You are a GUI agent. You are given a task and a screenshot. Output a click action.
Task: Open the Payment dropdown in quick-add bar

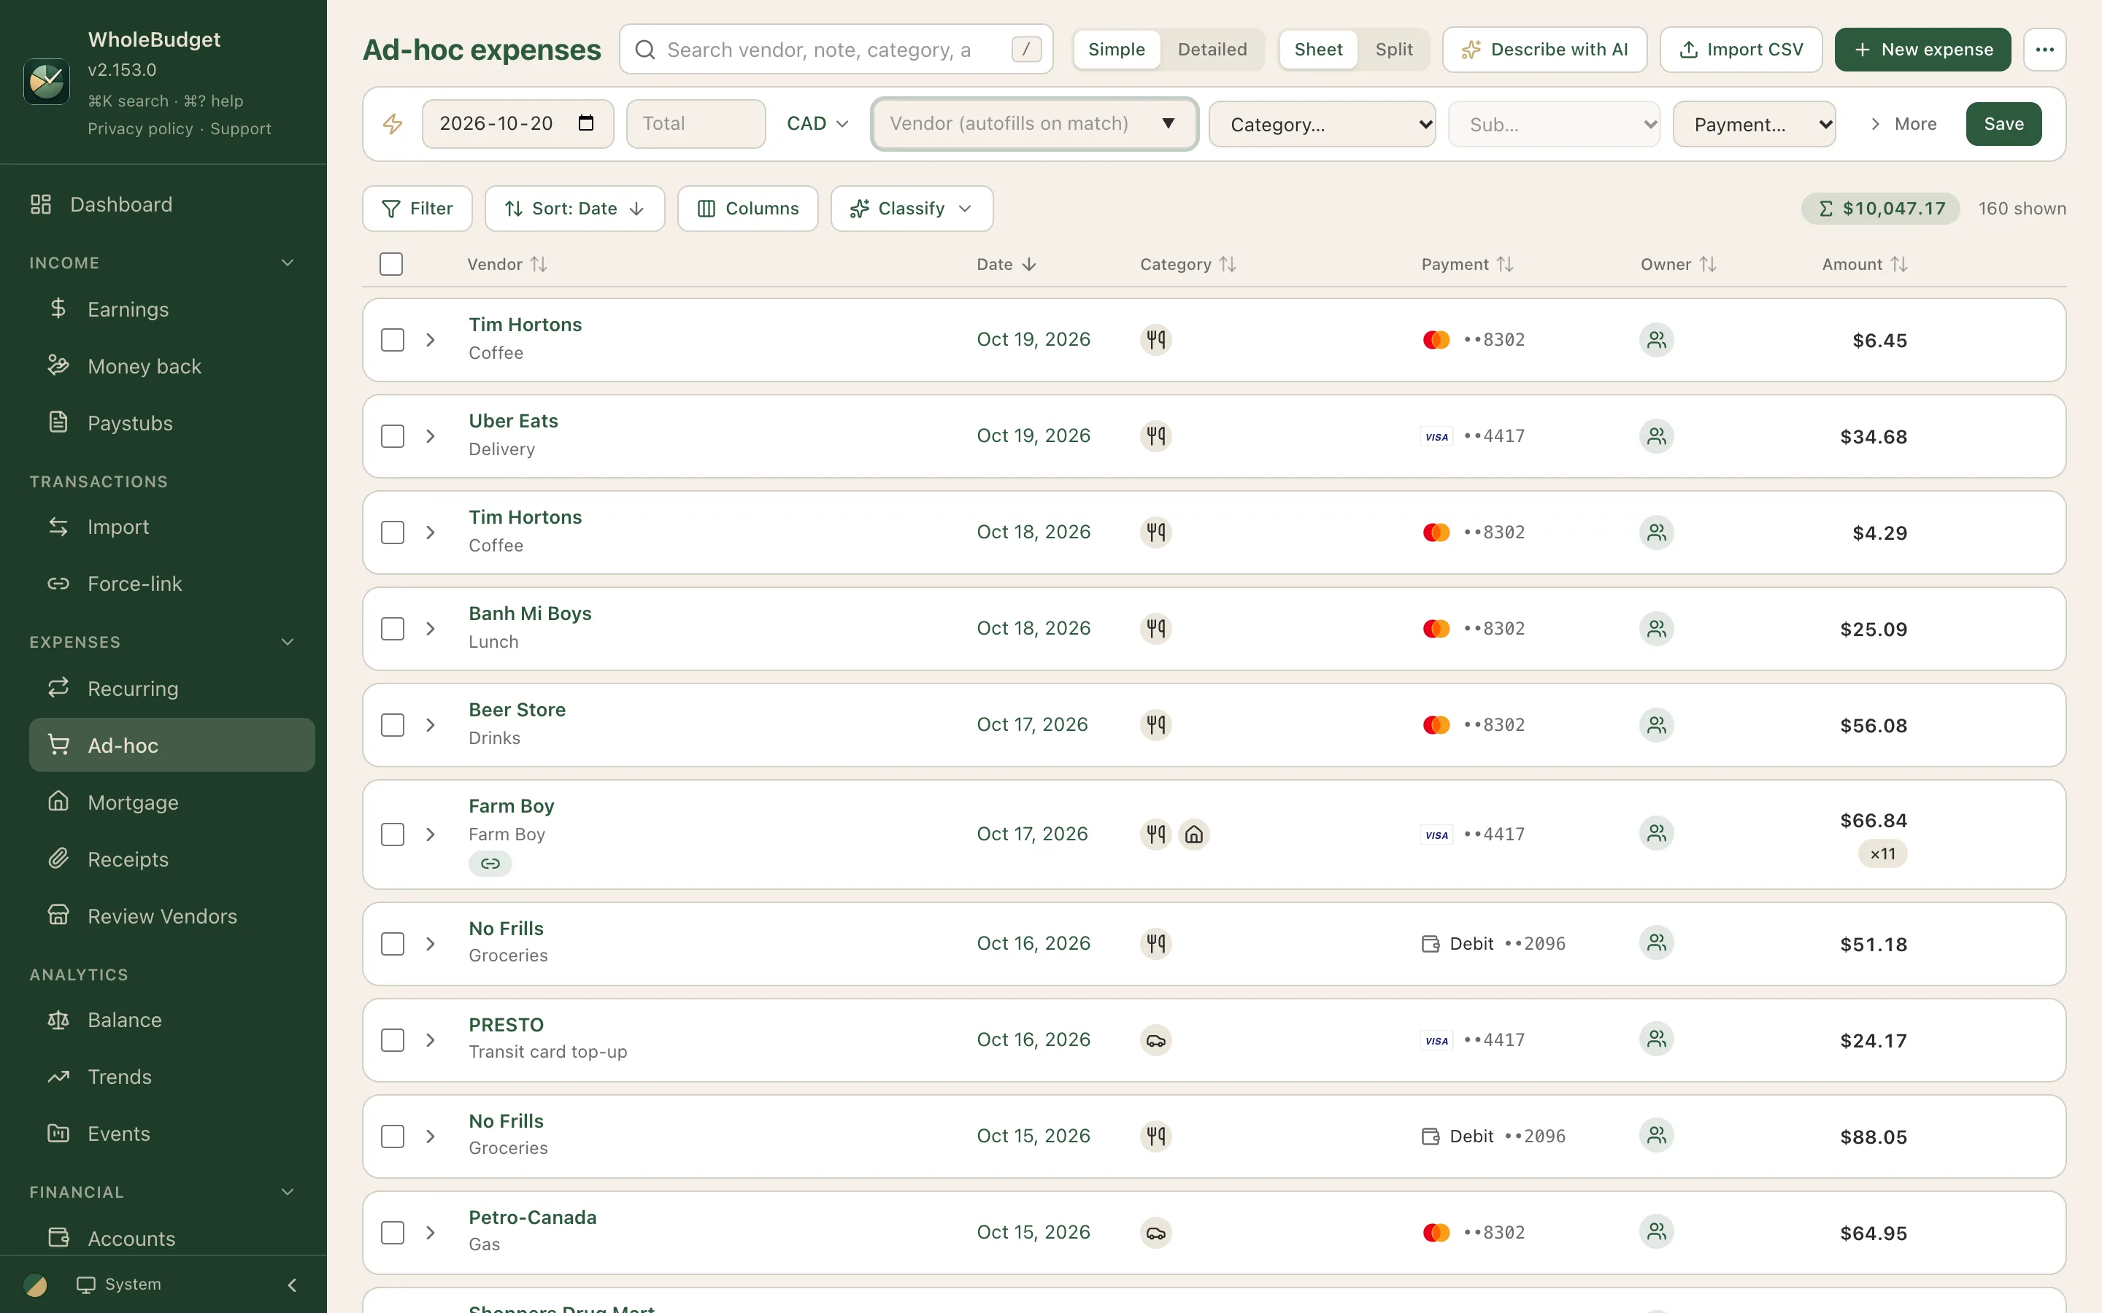[1754, 124]
